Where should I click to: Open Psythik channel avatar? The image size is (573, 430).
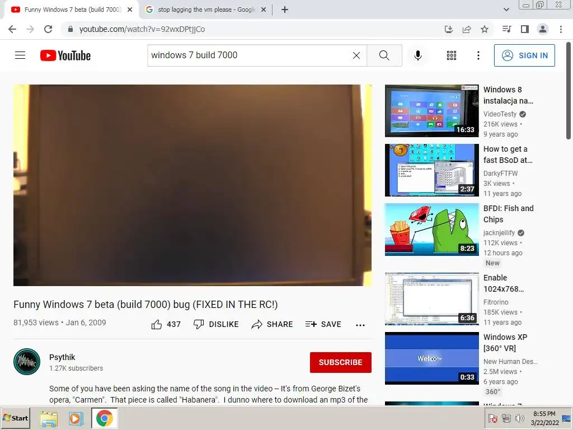[27, 362]
